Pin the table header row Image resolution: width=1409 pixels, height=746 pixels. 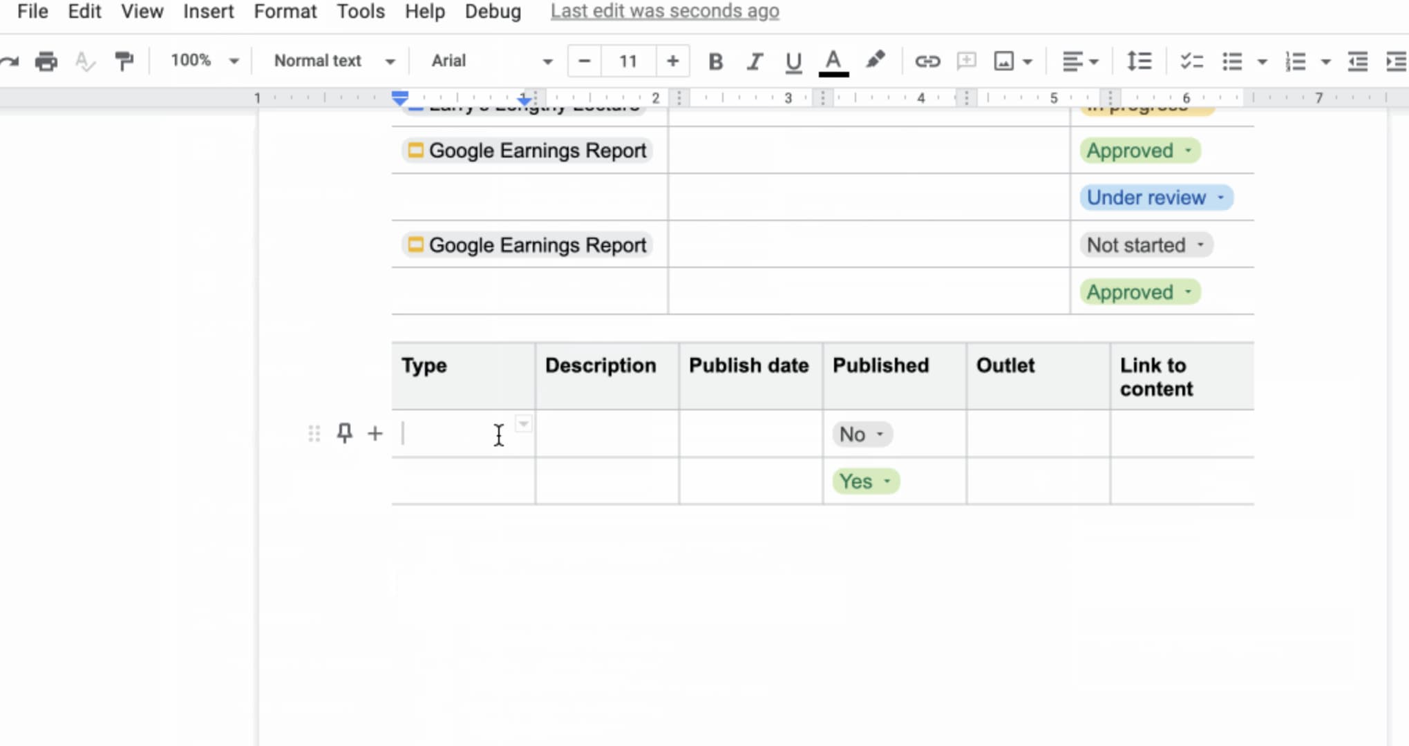(344, 433)
